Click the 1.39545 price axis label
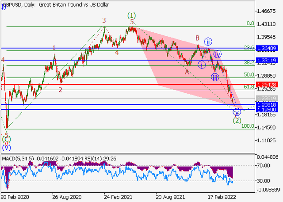The image size is (283, 202). pyautogui.click(x=266, y=37)
